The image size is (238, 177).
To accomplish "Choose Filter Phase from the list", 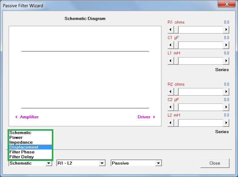I will click(30, 152).
